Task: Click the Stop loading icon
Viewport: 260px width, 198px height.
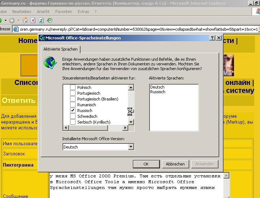Action: [x=33, y=20]
